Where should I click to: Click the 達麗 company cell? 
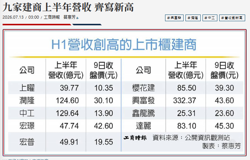click(x=143, y=126)
